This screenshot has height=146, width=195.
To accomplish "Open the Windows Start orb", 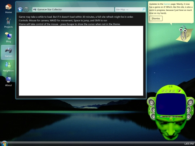I will (x=4, y=143).
